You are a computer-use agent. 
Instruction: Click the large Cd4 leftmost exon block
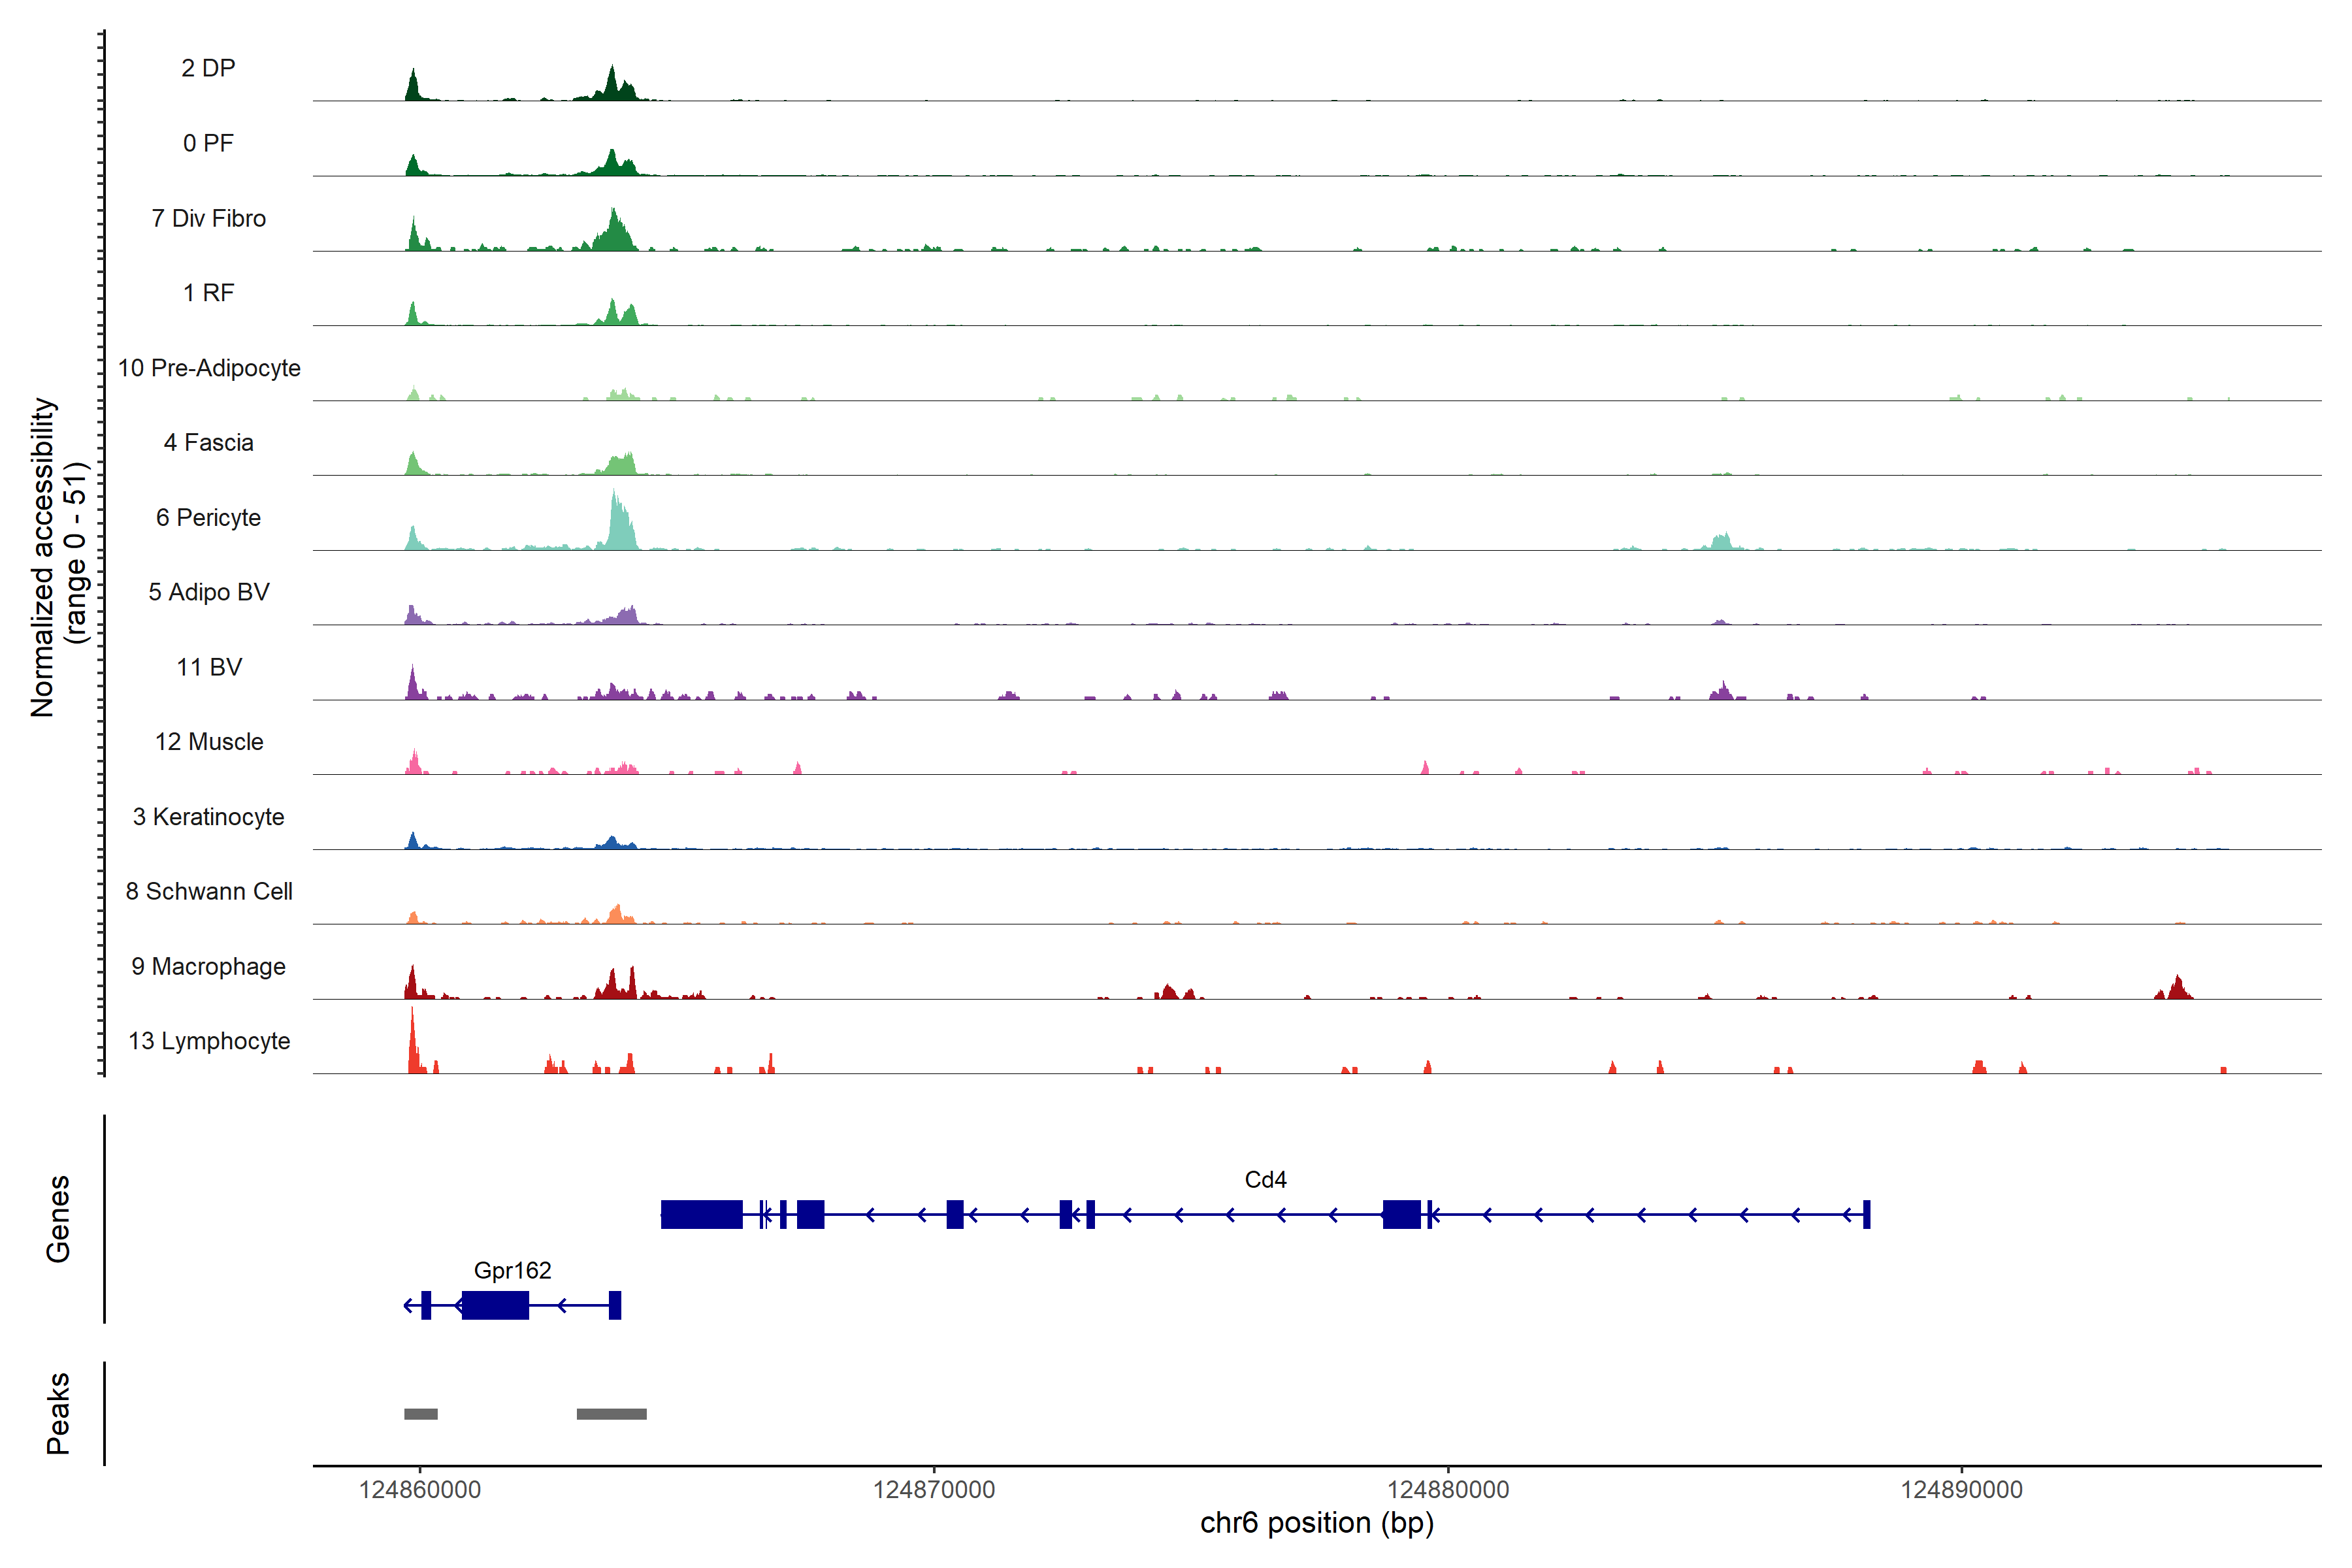click(702, 1214)
